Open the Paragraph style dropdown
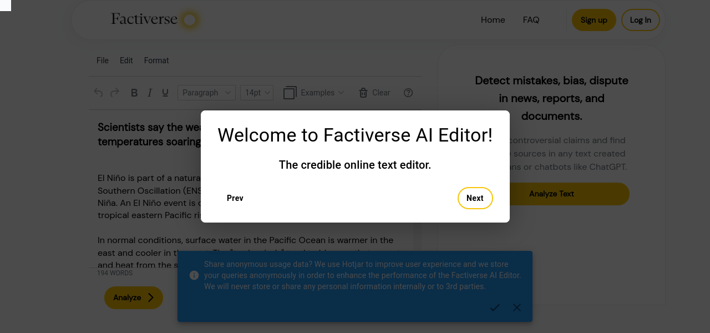The height and width of the screenshot is (333, 710). click(206, 93)
